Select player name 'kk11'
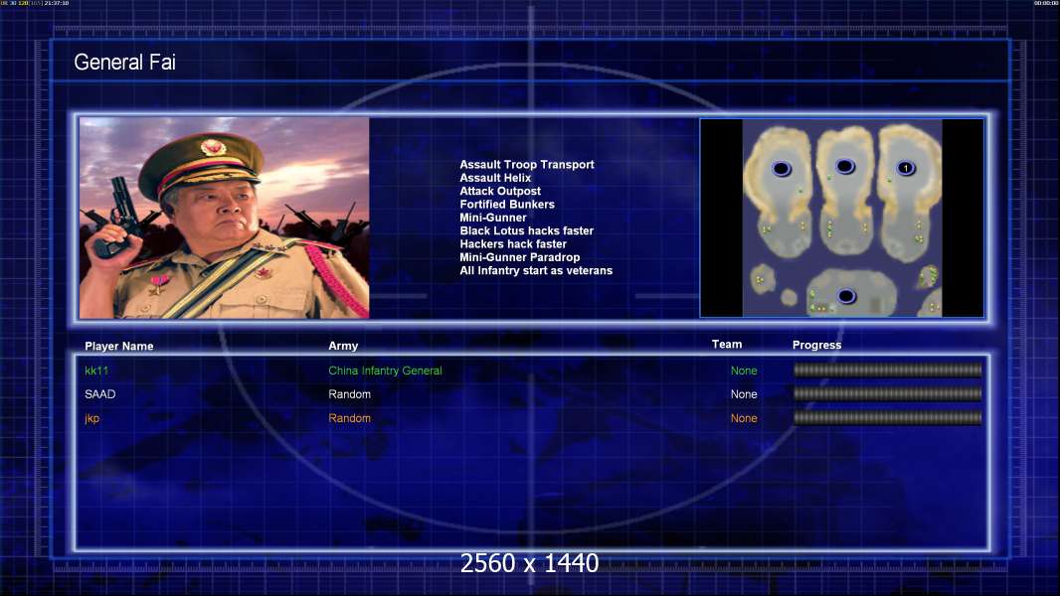 pos(96,371)
